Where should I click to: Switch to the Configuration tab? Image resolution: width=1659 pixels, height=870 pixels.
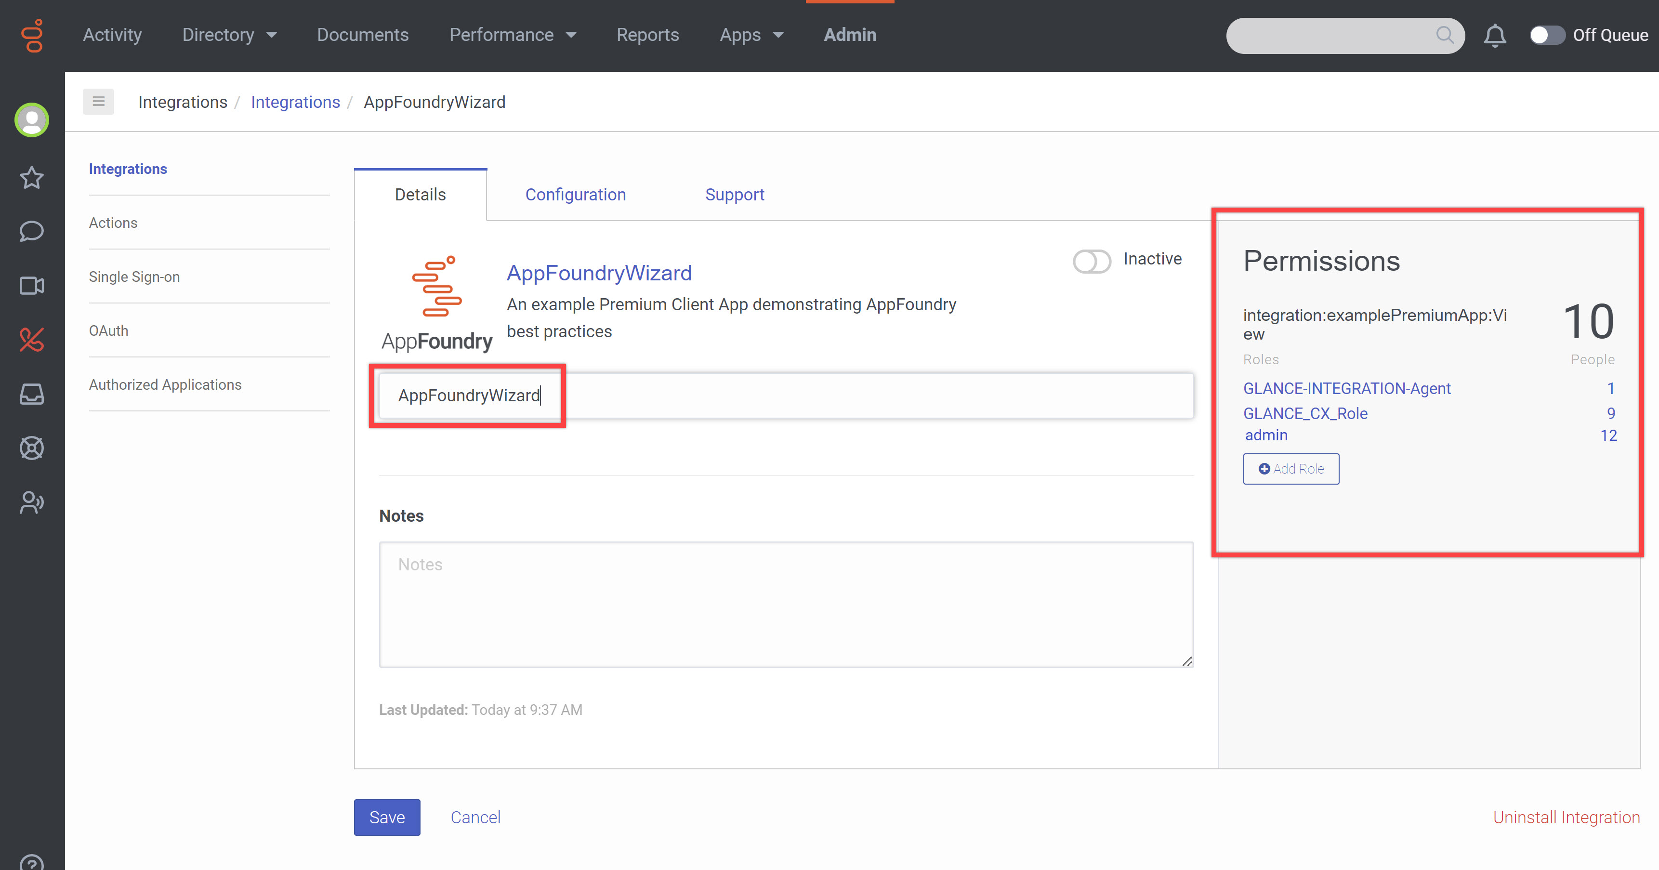click(575, 195)
